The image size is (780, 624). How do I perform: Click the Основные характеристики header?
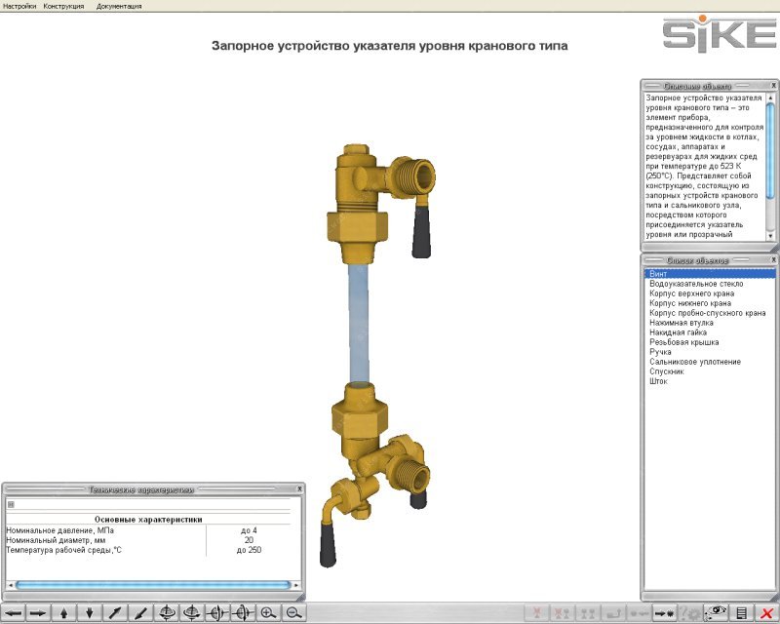click(148, 519)
